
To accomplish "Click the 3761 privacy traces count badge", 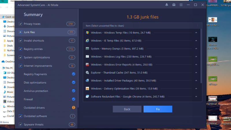I will [x=71, y=24].
